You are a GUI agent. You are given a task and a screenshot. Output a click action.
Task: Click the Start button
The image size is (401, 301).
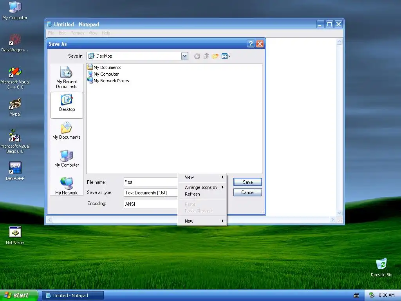point(19,296)
